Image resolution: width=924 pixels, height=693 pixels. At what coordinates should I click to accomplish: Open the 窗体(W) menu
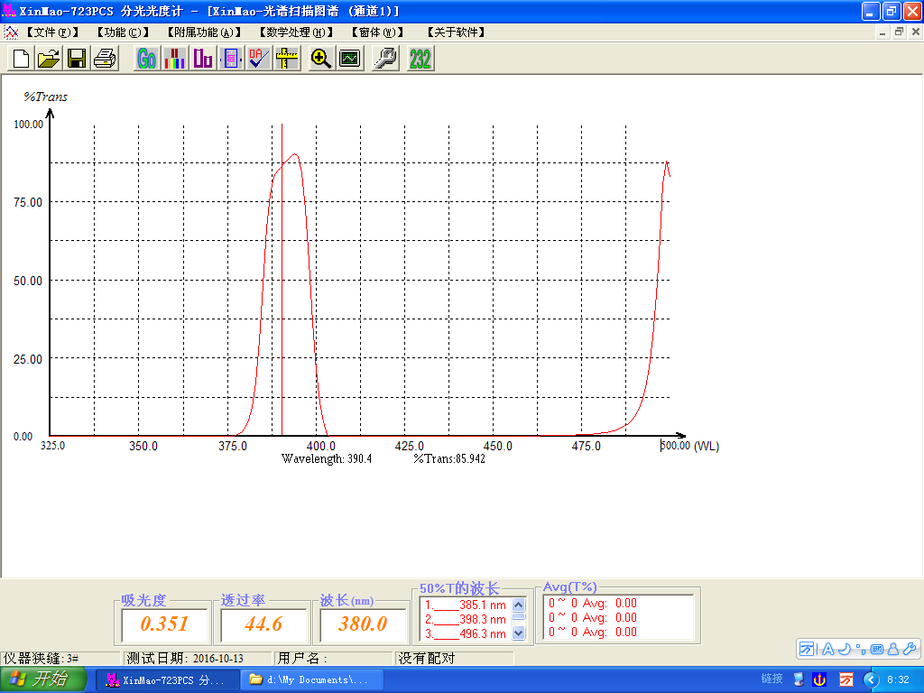click(378, 32)
